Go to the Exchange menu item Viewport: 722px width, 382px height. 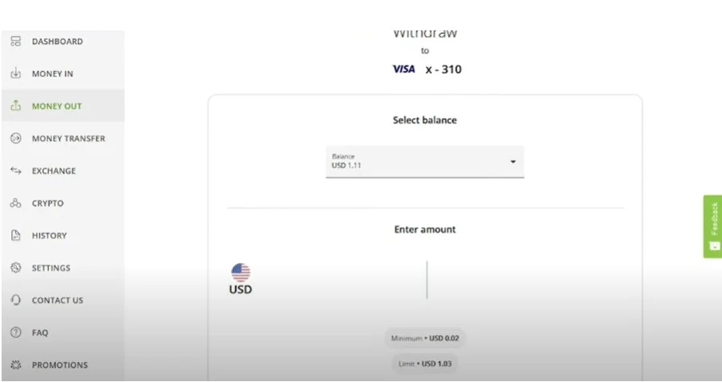point(54,171)
